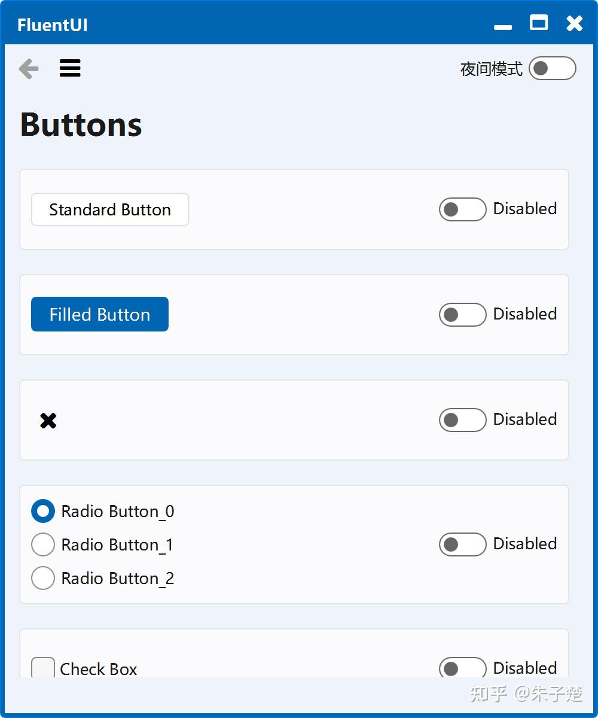Viewport: 598px width, 718px height.
Task: Toggle Disabled switch next to Check Box
Action: point(462,668)
